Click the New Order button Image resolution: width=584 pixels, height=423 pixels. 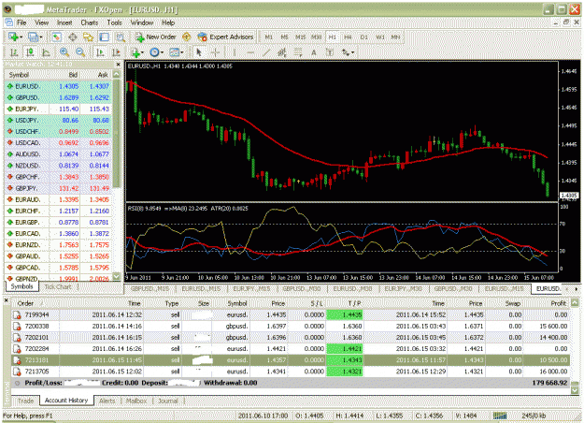pos(156,36)
